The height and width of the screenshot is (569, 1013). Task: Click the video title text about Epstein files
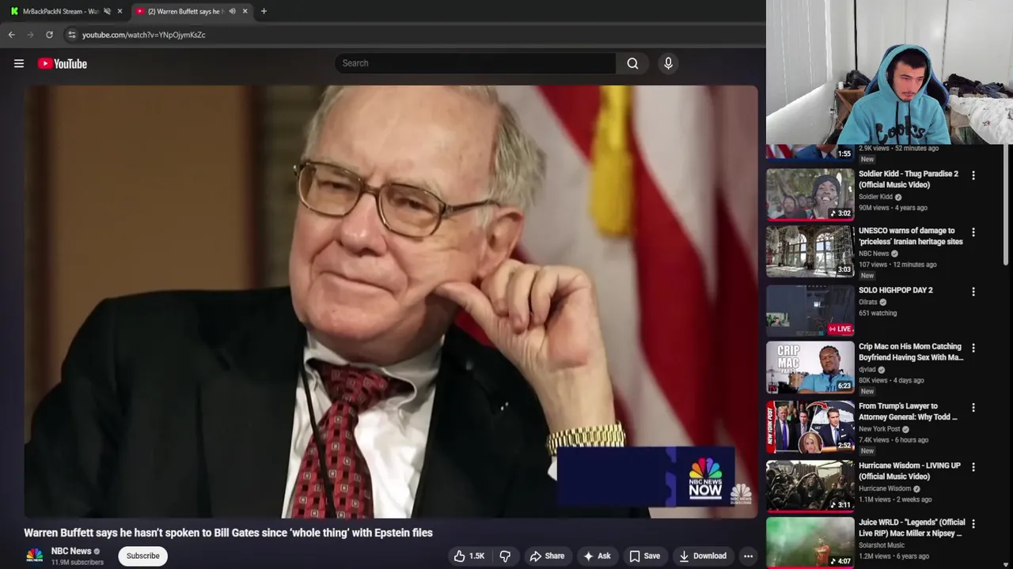pyautogui.click(x=228, y=533)
